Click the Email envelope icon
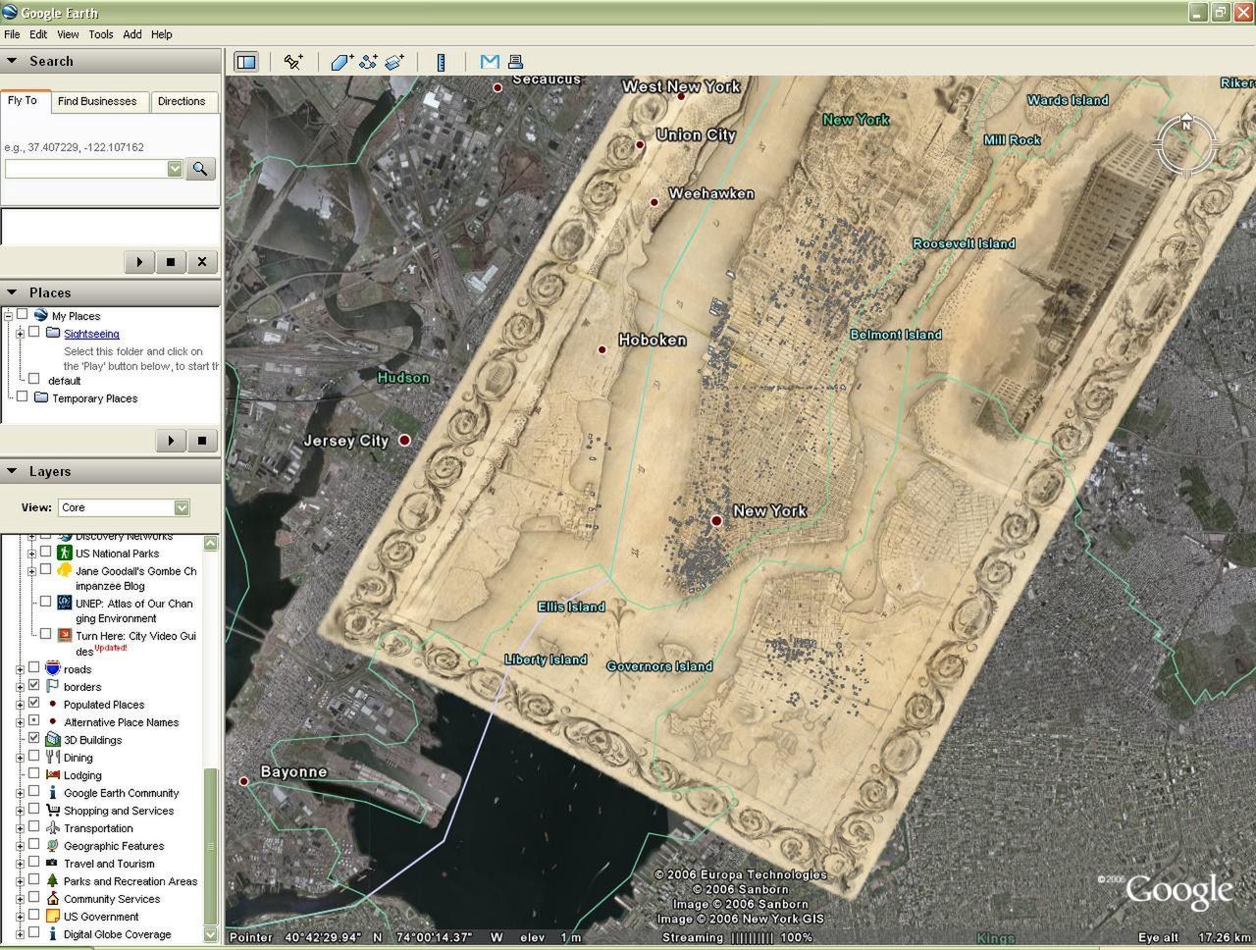Image resolution: width=1256 pixels, height=950 pixels. click(490, 62)
